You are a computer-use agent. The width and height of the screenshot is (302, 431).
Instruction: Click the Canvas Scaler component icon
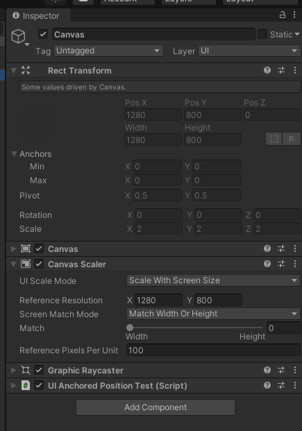click(x=26, y=264)
